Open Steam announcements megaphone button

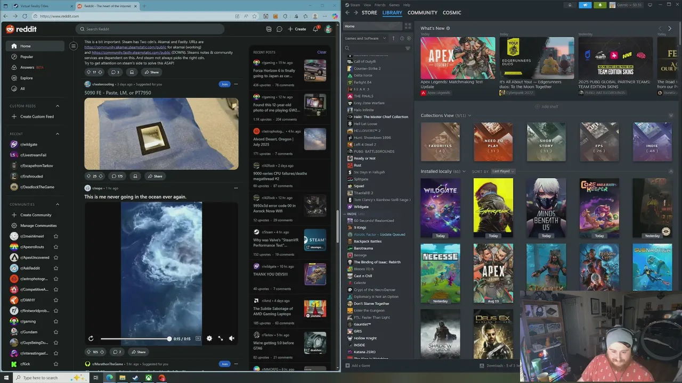coord(585,5)
